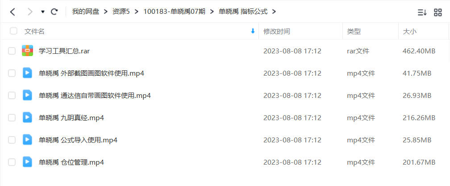Open the navigation history dropdown triangle

point(43,12)
